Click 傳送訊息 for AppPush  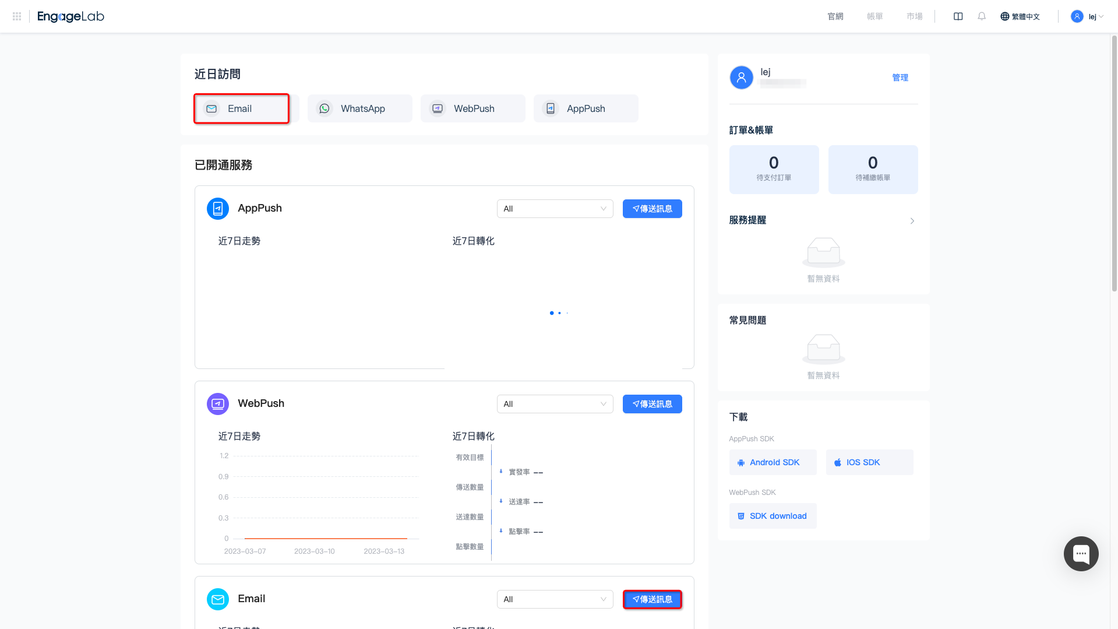pyautogui.click(x=653, y=209)
